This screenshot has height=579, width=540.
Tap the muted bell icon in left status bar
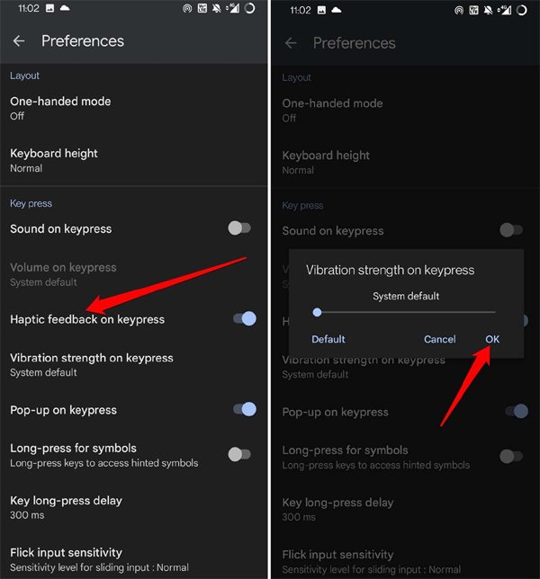tap(217, 8)
